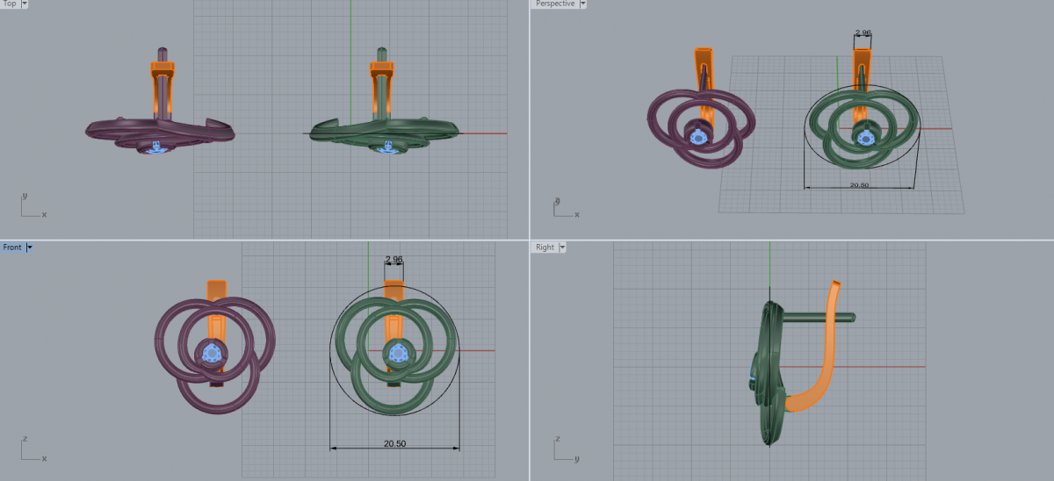This screenshot has height=481, width=1054.
Task: Select the Right viewport title label
Action: tap(545, 248)
